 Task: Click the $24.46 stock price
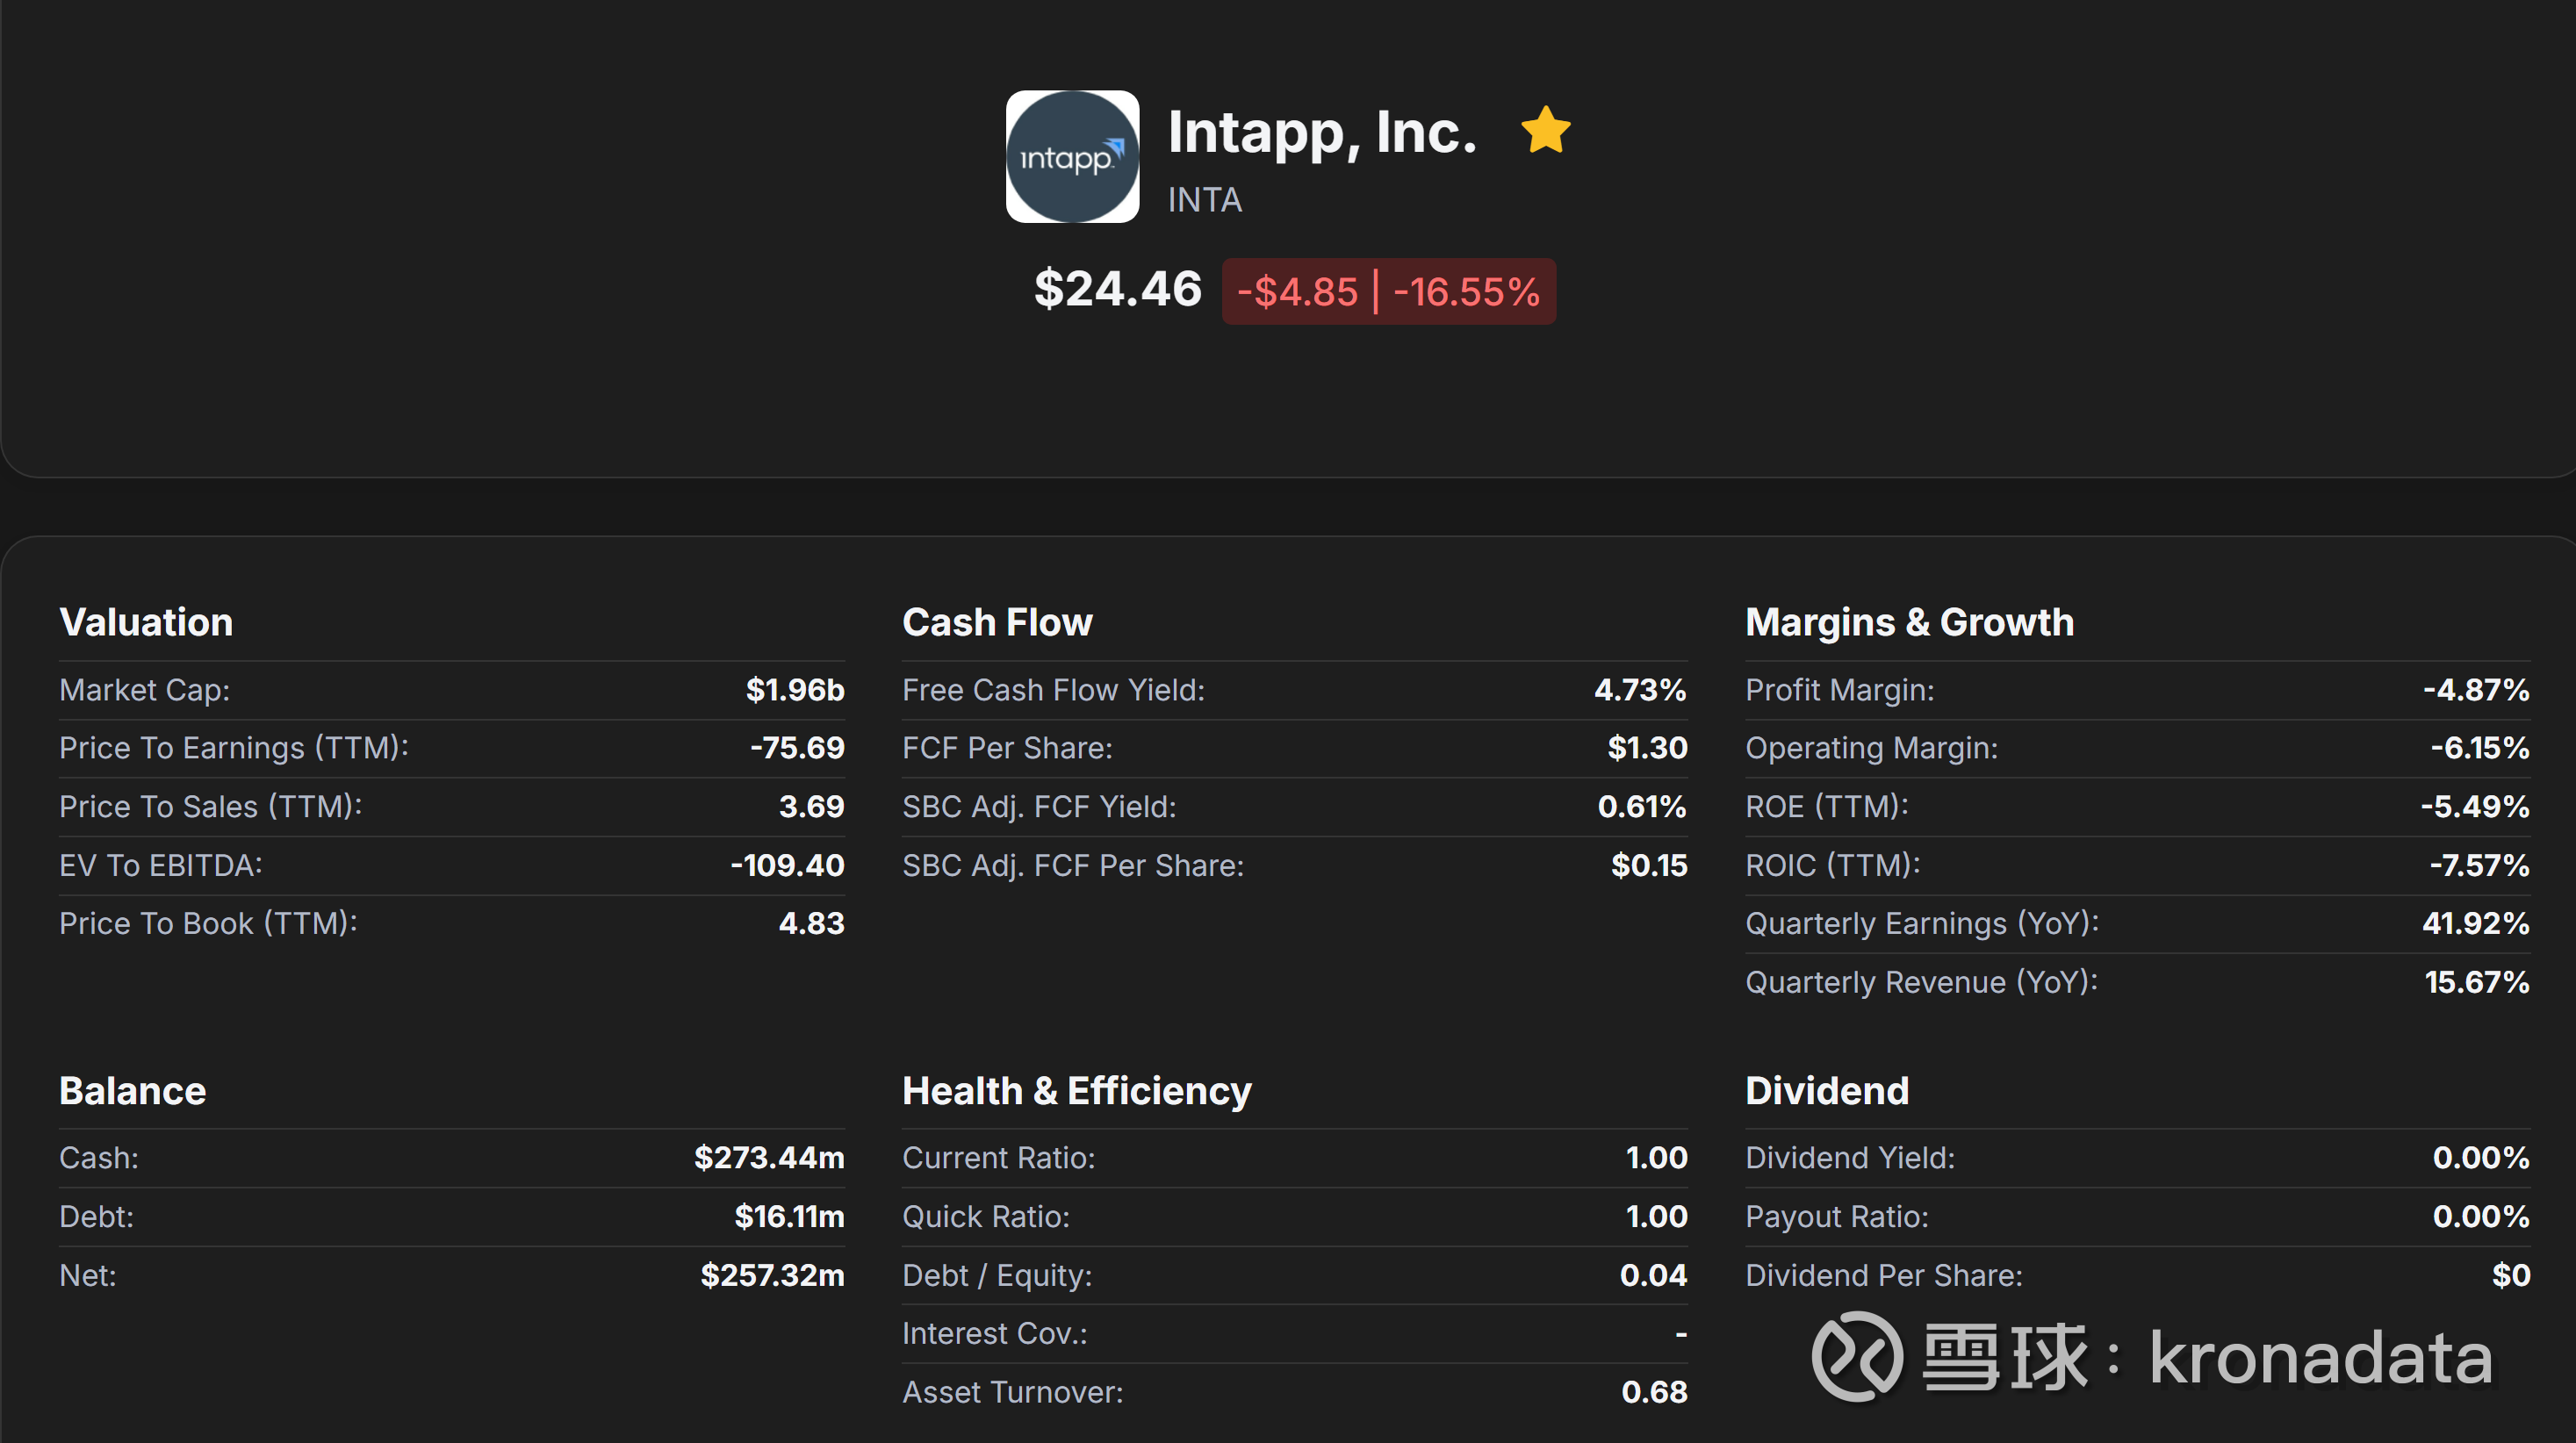point(1117,289)
